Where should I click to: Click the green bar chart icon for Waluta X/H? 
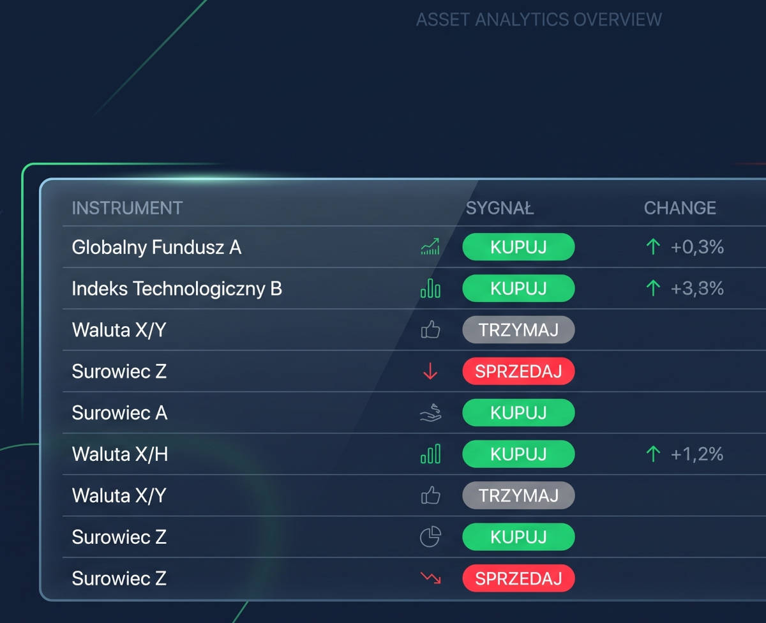(430, 454)
